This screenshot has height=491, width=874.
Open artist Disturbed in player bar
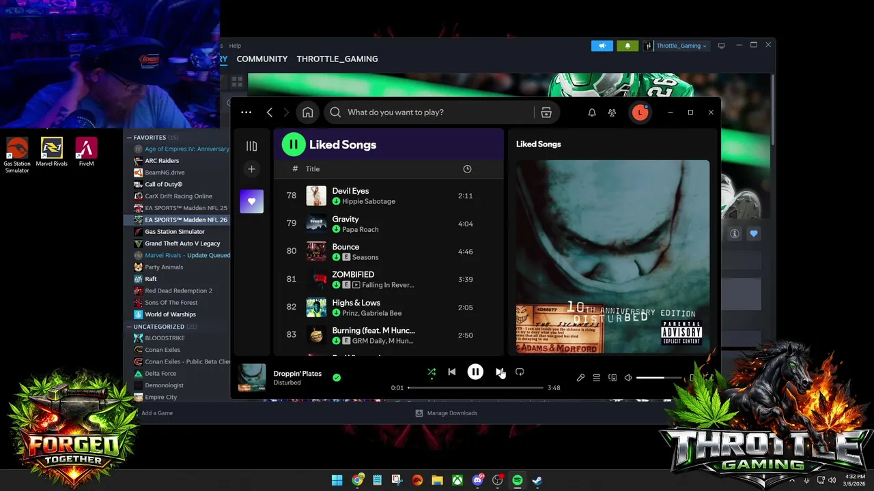click(287, 383)
